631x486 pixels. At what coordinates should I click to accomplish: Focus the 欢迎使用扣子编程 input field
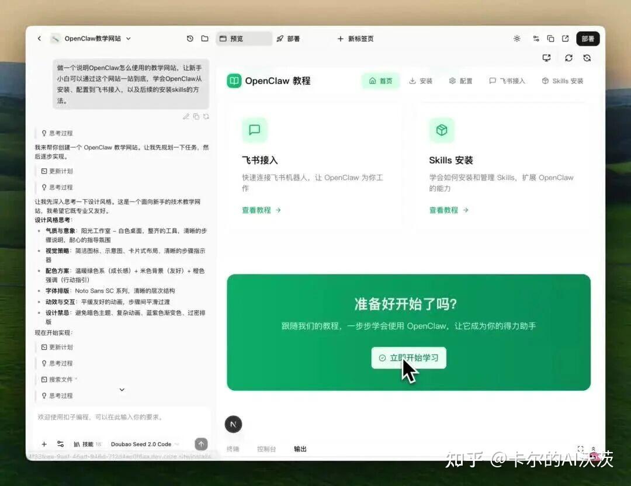click(x=122, y=417)
